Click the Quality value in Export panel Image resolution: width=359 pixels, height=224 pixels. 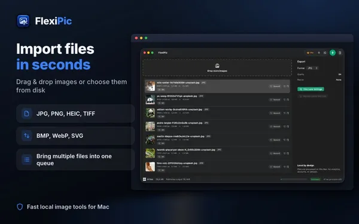coord(340,74)
